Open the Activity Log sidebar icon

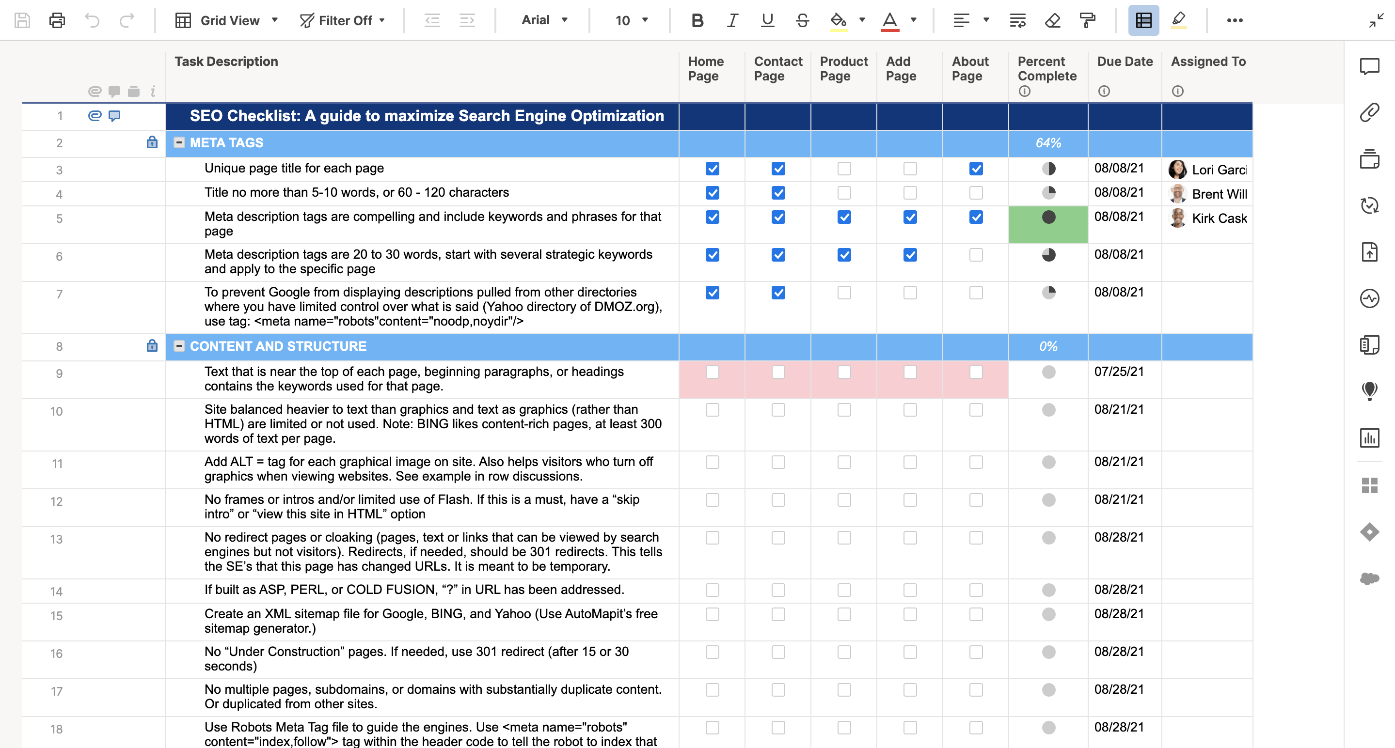click(1369, 298)
